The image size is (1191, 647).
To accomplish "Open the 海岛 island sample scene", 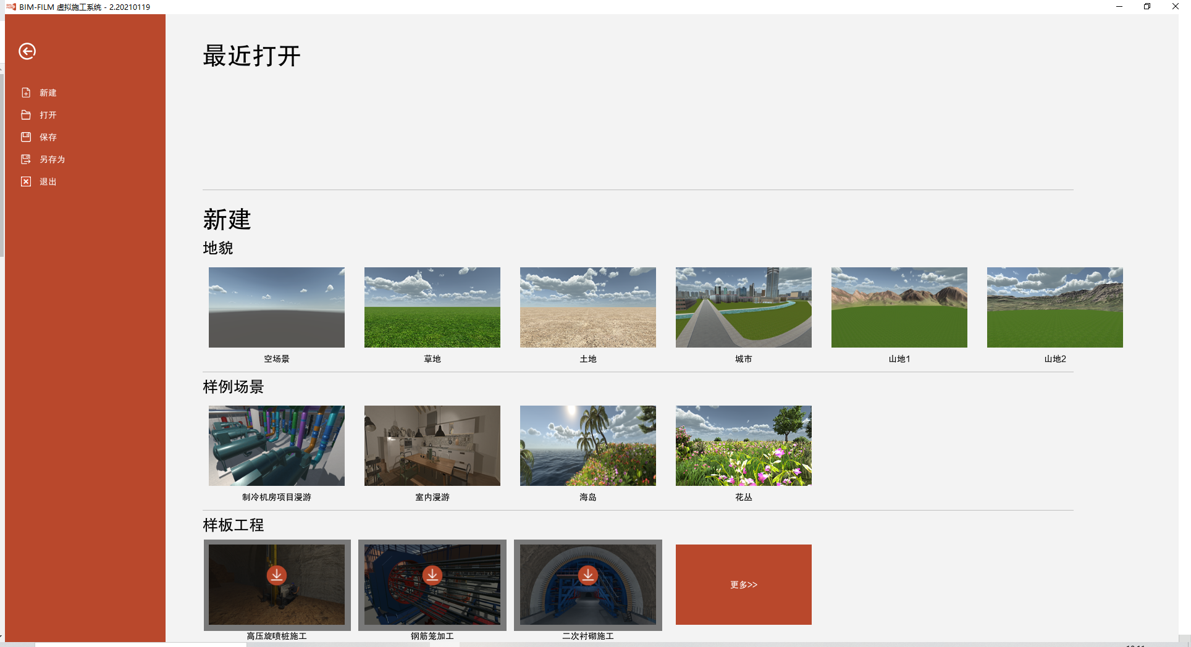I will point(588,446).
